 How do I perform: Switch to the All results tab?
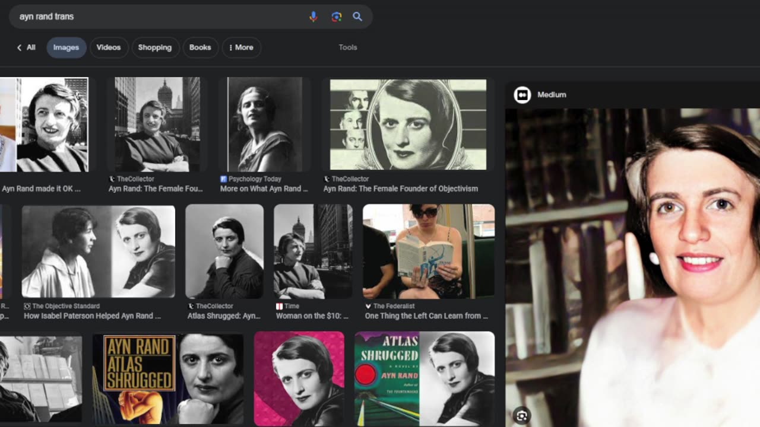pyautogui.click(x=31, y=47)
